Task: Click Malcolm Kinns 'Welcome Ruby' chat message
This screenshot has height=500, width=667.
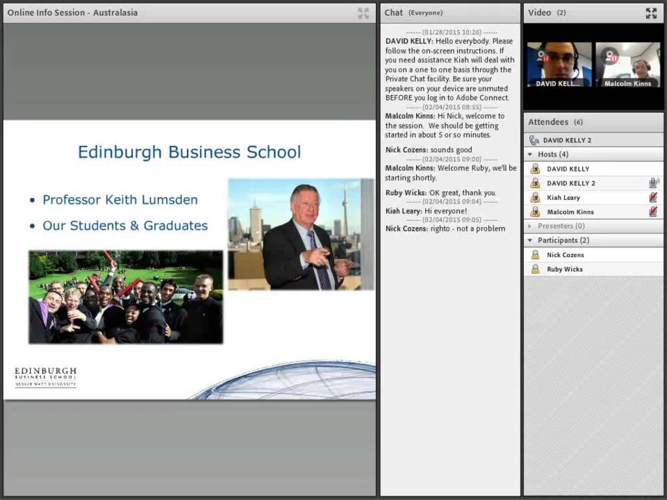Action: (450, 173)
